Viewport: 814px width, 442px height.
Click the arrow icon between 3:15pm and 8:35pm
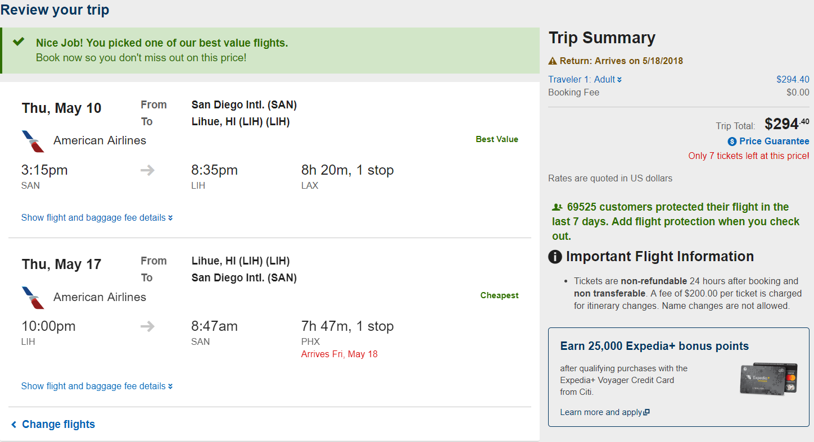pyautogui.click(x=147, y=170)
